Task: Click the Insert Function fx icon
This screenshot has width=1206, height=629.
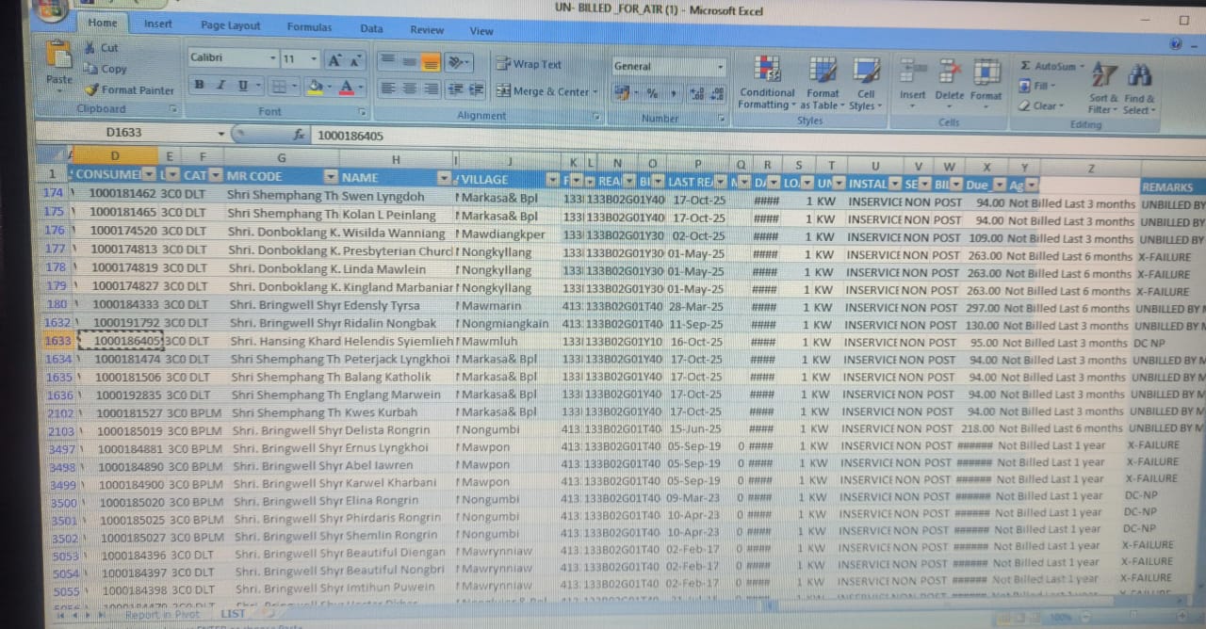Action: 298,135
